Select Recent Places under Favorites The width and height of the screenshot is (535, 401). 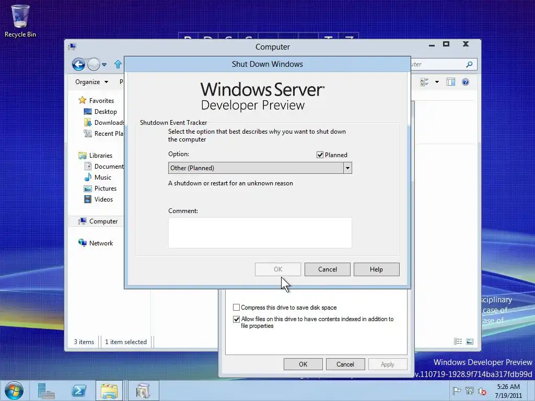pos(104,133)
